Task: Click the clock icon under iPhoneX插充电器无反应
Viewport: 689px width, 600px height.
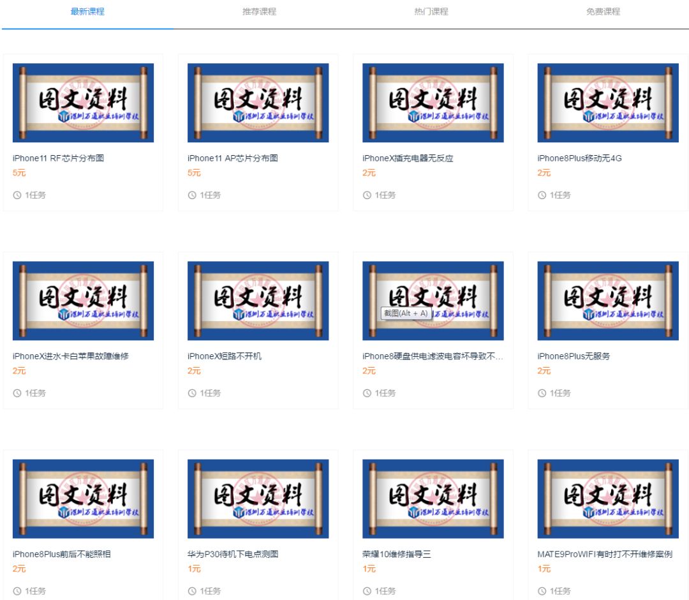Action: [x=367, y=195]
